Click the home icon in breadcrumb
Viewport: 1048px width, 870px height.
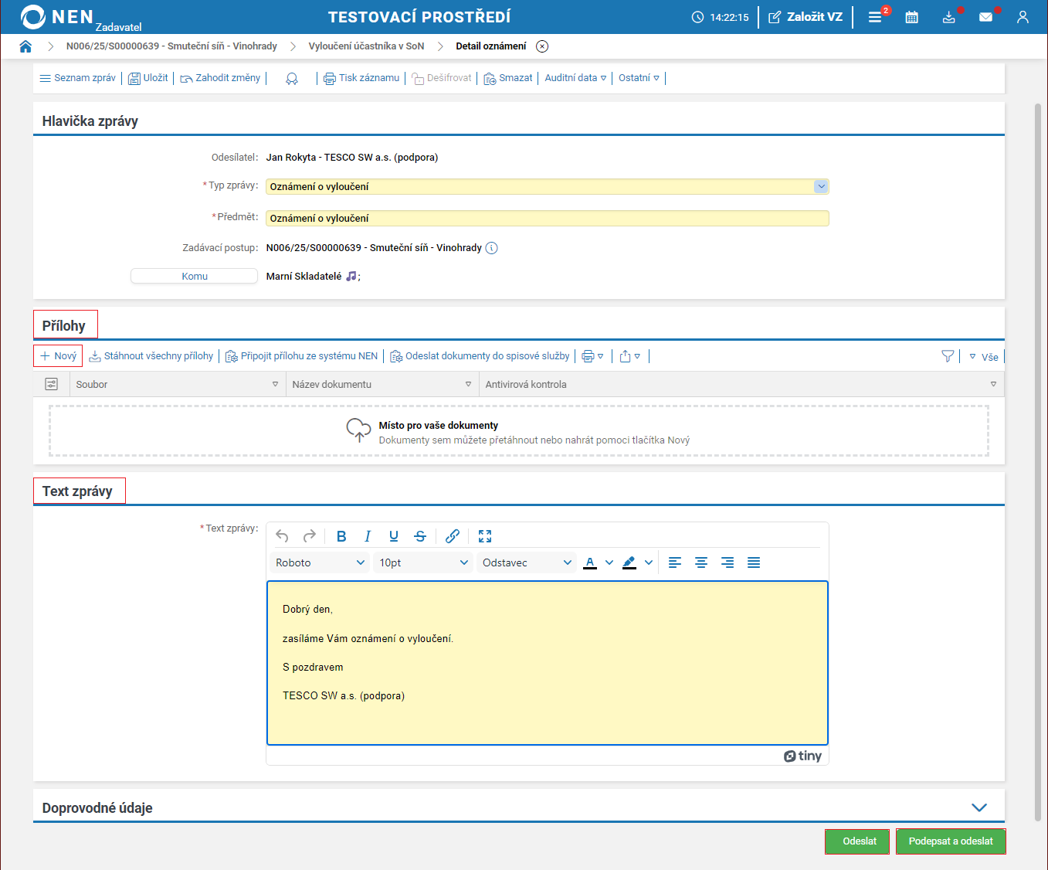25,46
